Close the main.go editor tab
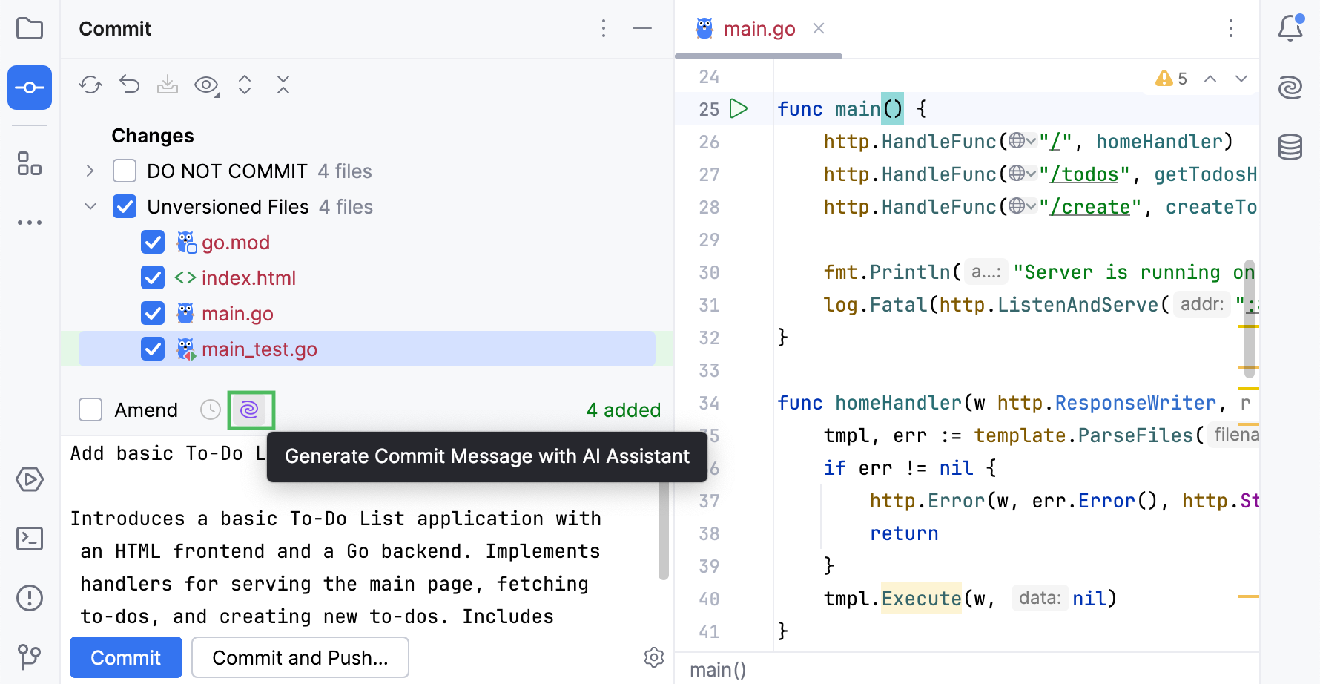 coord(818,28)
